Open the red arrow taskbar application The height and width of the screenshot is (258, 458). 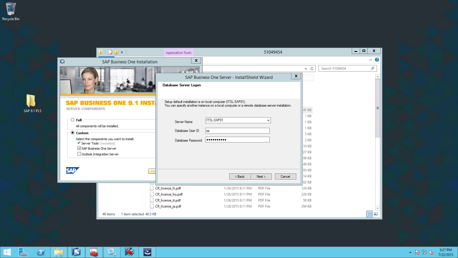(x=129, y=252)
